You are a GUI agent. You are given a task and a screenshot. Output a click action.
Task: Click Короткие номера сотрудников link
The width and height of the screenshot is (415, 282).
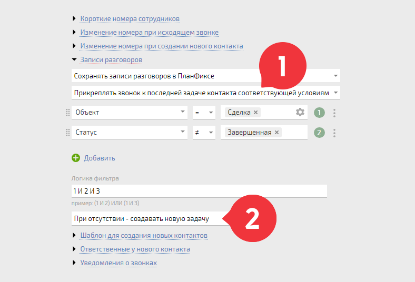point(130,19)
